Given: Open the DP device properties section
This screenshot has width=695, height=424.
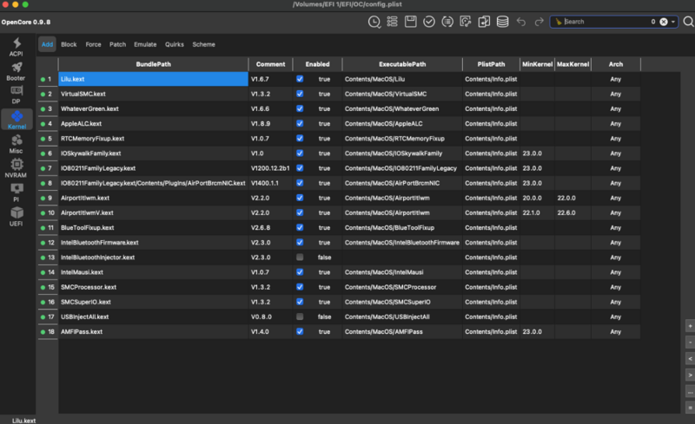Looking at the screenshot, I should 17,95.
